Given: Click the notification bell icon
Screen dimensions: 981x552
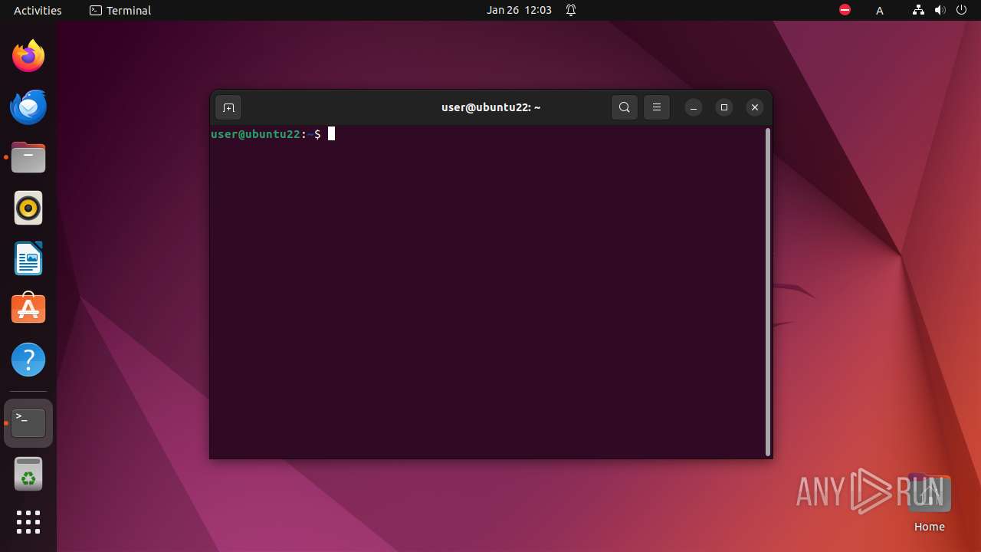Looking at the screenshot, I should (x=571, y=11).
